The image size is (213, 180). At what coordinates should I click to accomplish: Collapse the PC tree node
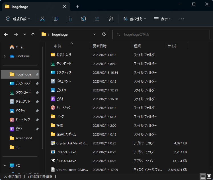coord(5,165)
